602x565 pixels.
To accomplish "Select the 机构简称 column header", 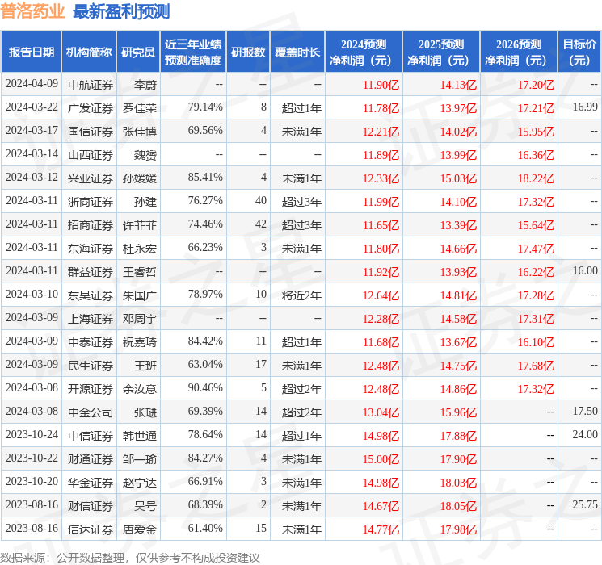I will point(89,52).
